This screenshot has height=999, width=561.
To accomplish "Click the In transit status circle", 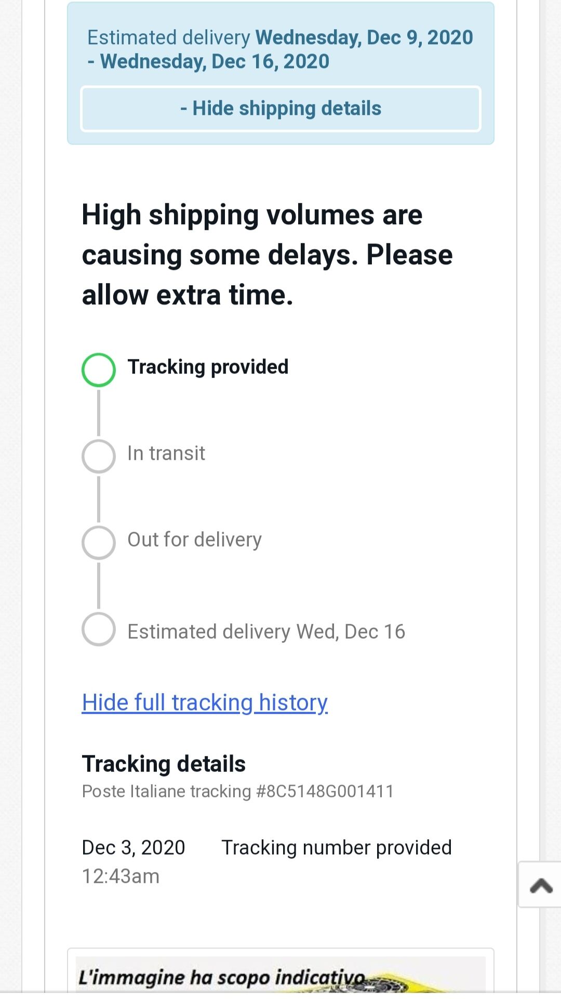I will tap(99, 456).
